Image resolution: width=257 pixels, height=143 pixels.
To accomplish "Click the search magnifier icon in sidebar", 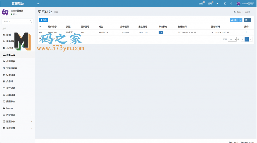I will coord(31,22).
